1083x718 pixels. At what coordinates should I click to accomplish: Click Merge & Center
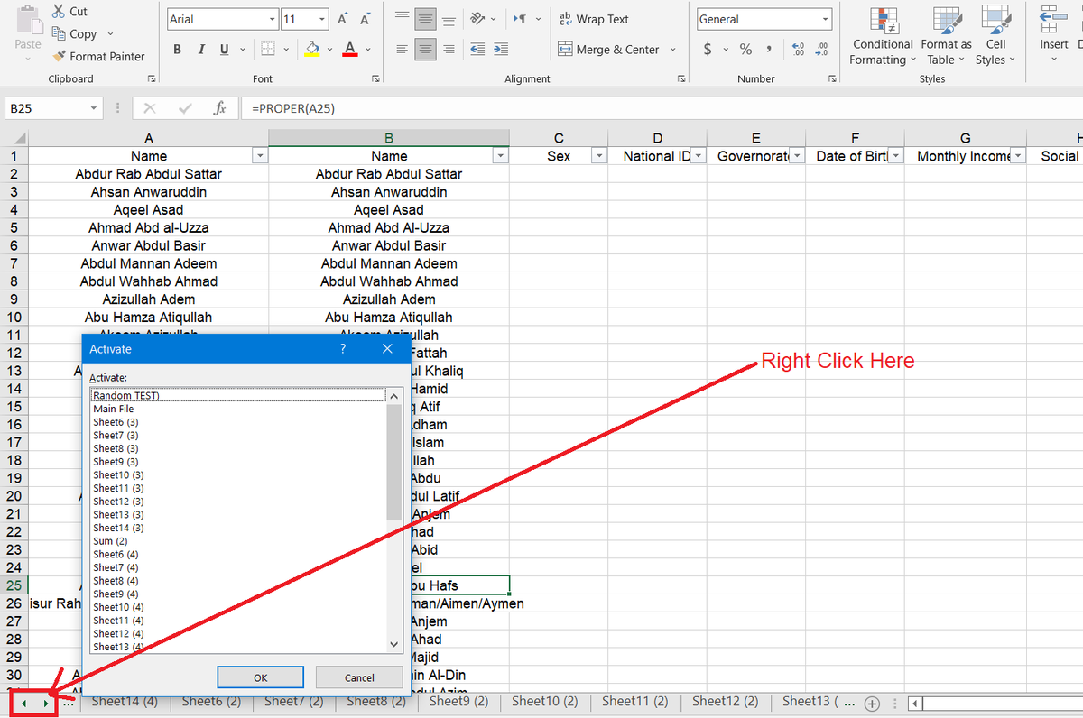point(609,50)
